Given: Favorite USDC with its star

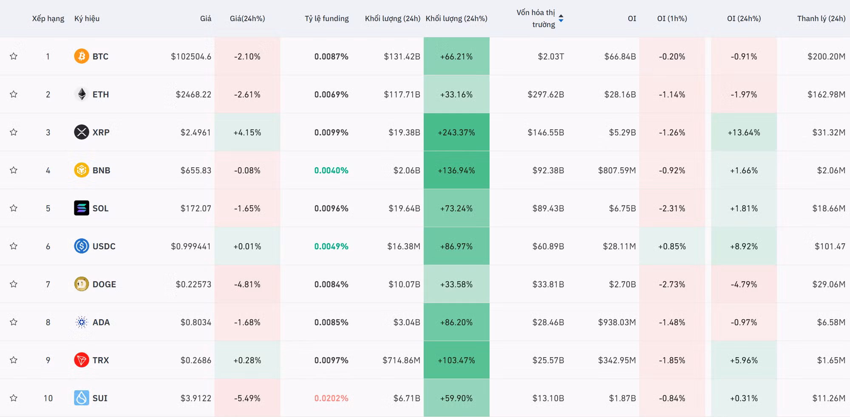Looking at the screenshot, I should [x=14, y=246].
